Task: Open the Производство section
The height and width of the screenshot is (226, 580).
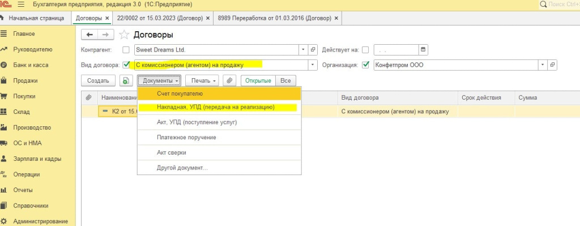Action: click(32, 127)
